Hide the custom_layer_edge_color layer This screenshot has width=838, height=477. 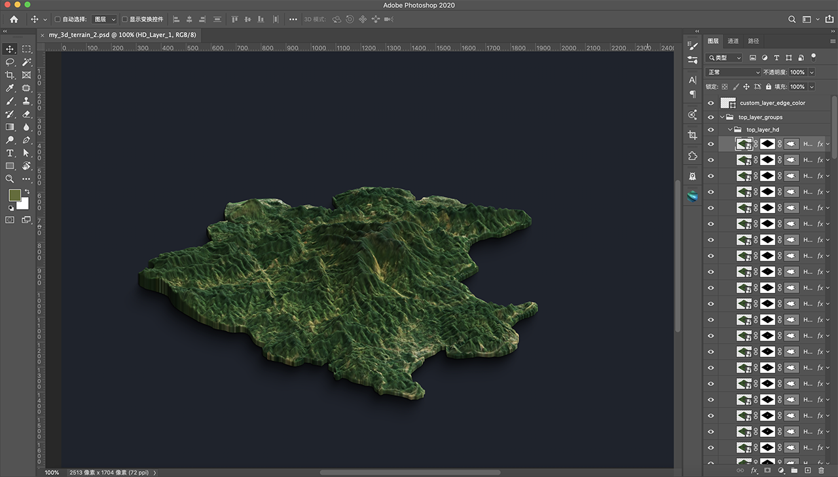[711, 103]
